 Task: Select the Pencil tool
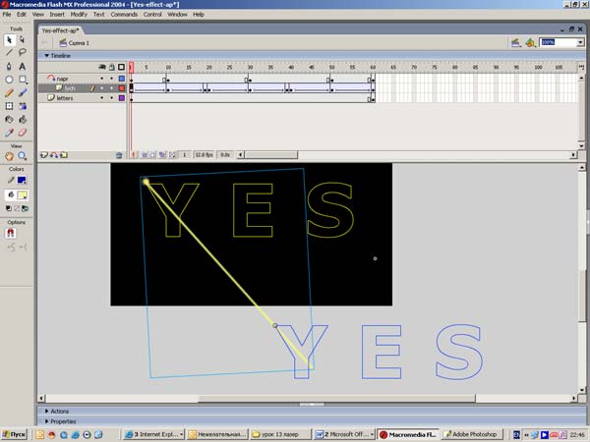pyautogui.click(x=9, y=92)
